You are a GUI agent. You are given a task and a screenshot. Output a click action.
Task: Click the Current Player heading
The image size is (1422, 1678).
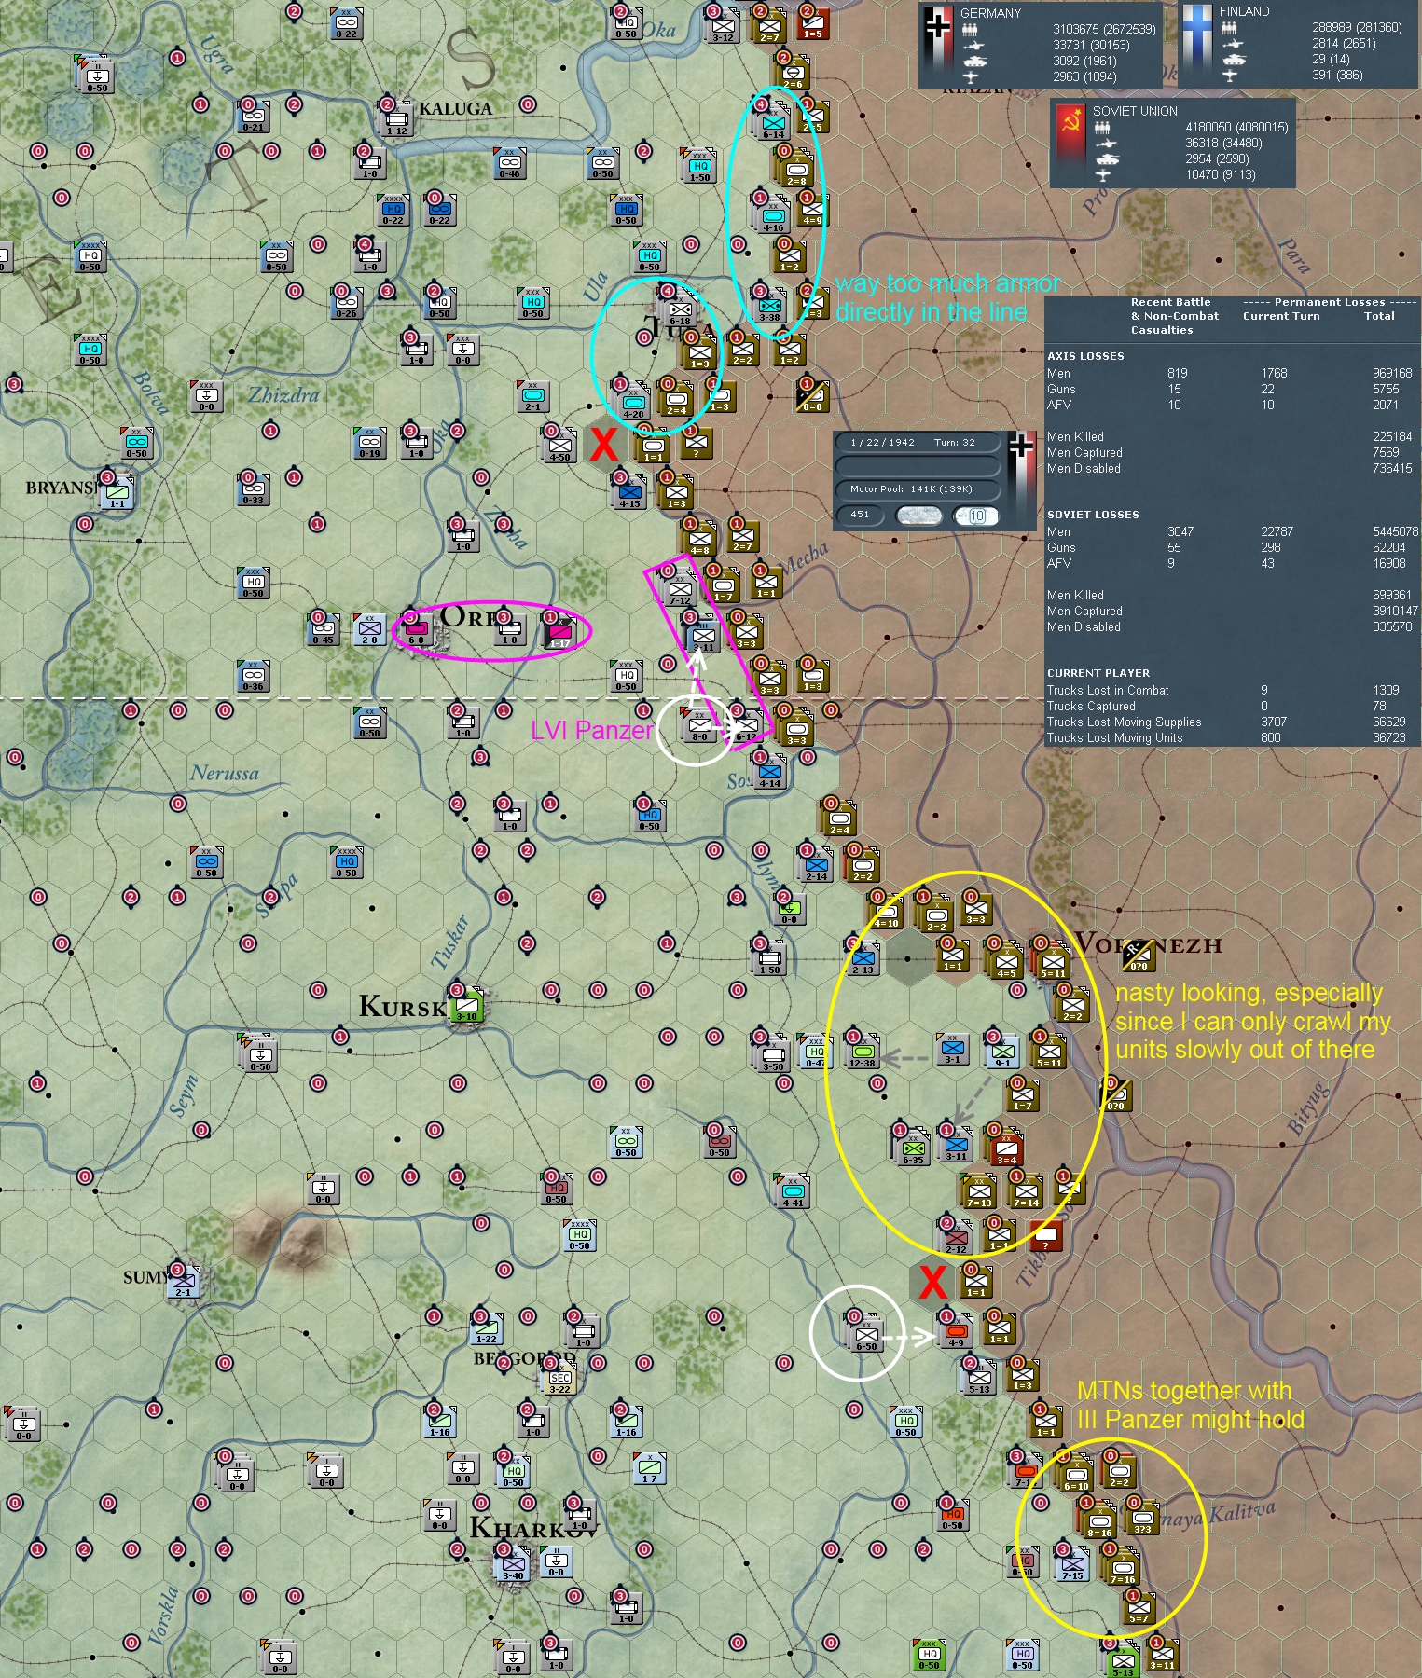click(x=1098, y=673)
